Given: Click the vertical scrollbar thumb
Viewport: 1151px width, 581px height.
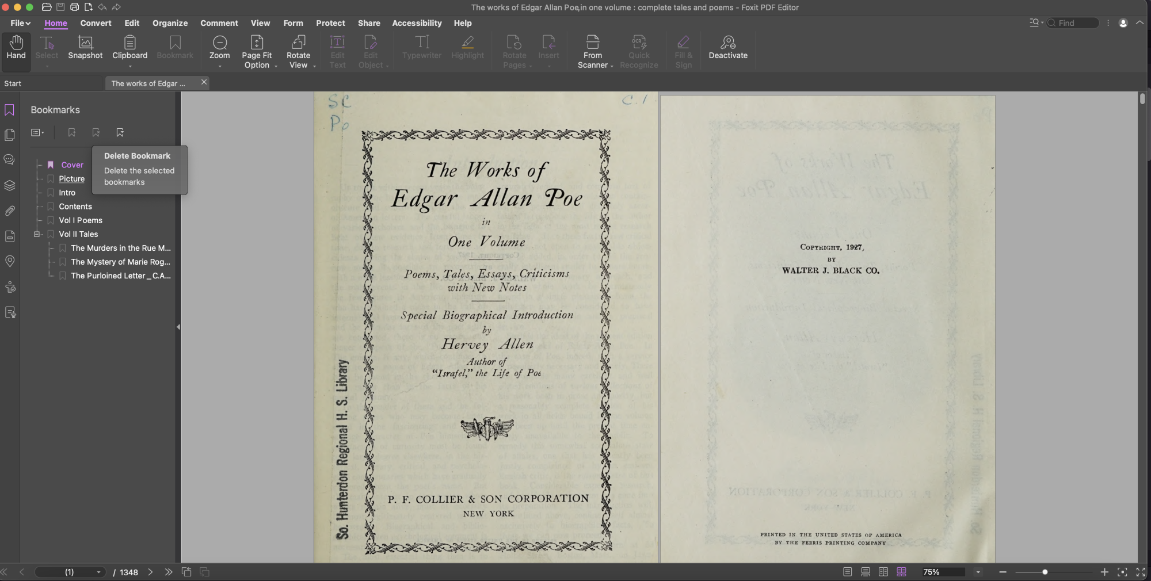Looking at the screenshot, I should 1142,98.
